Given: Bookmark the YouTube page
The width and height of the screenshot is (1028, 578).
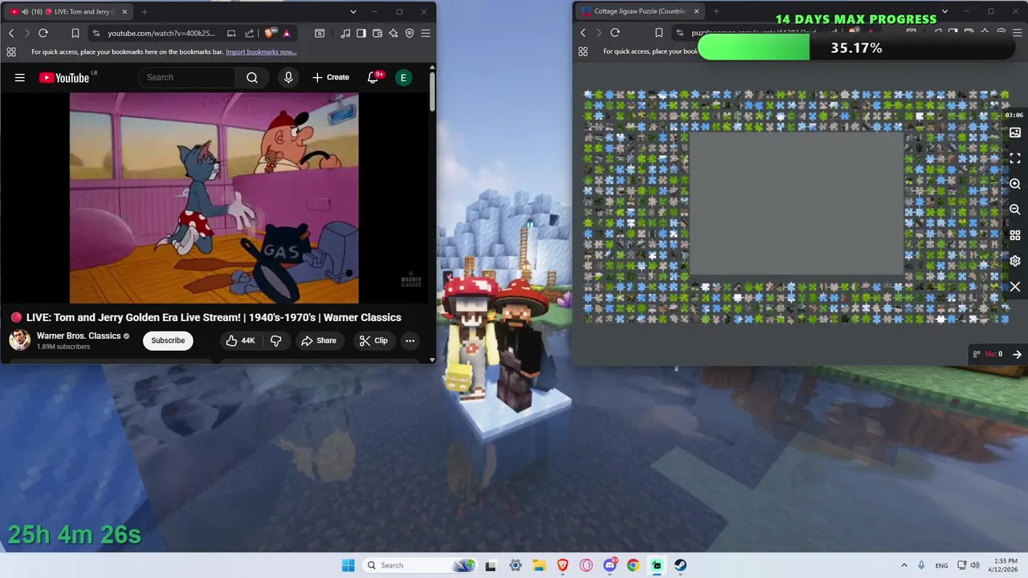Looking at the screenshot, I should pos(75,33).
